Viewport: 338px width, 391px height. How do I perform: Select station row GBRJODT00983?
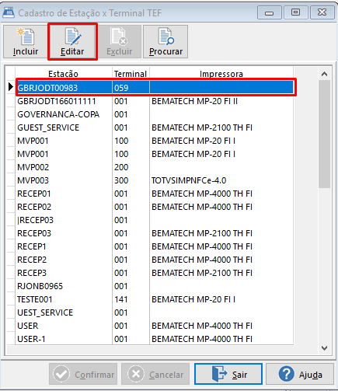pyautogui.click(x=155, y=88)
